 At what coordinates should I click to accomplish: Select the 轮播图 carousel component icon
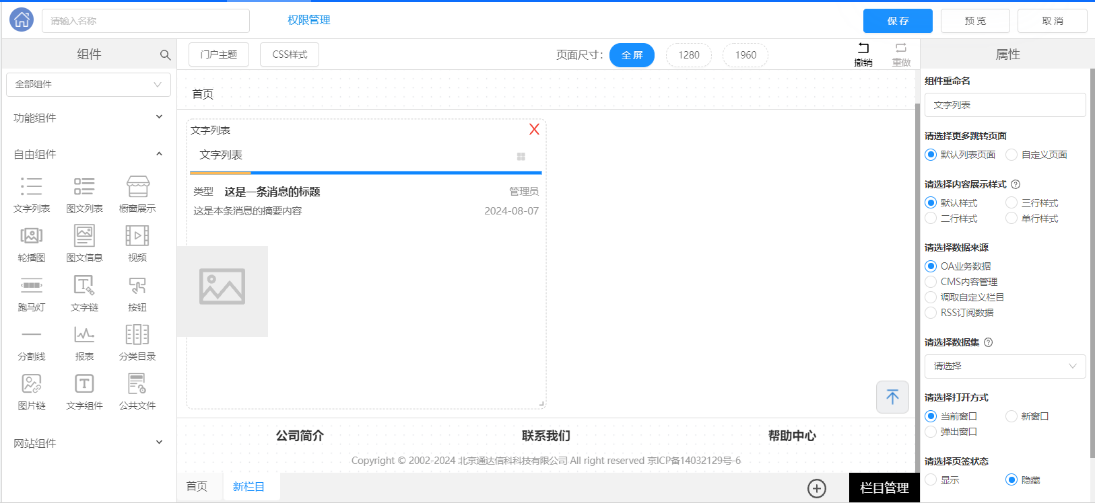pos(32,236)
